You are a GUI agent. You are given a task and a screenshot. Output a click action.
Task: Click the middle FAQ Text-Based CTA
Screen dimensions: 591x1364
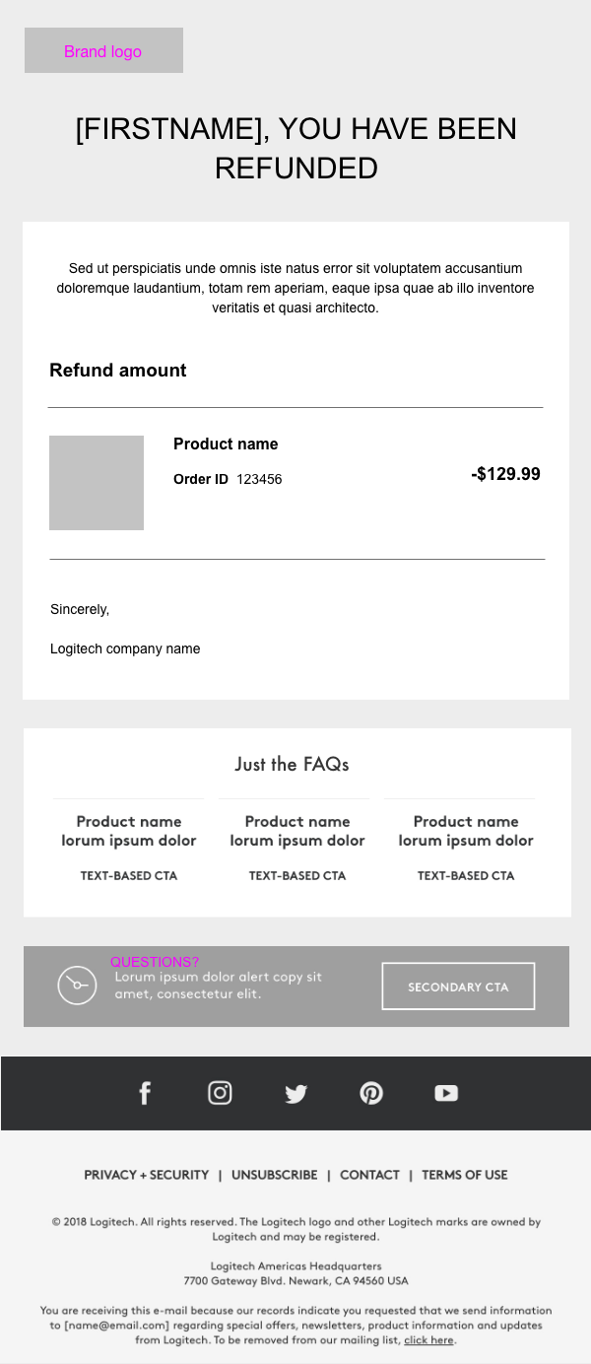[297, 875]
